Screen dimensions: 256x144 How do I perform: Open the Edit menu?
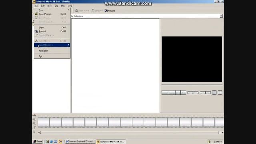click(x=43, y=6)
